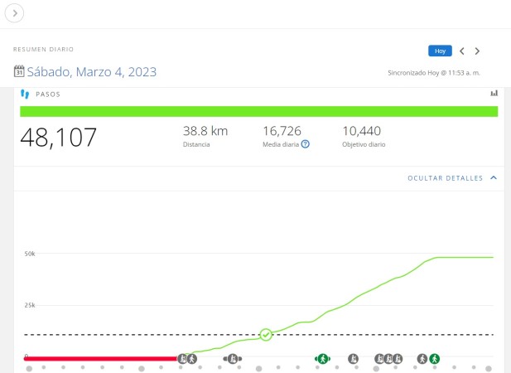
Task: Select gray walking icon beside last green walker
Action: pyautogui.click(x=422, y=359)
